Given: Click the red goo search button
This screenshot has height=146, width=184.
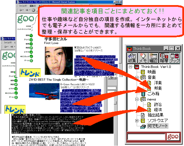Looking at the screenshot, I should (x=173, y=137).
